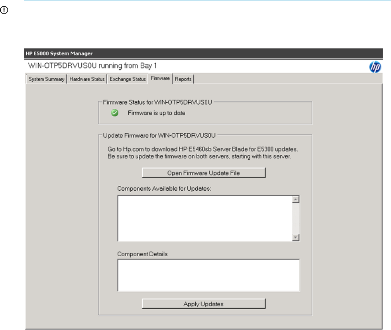Viewport: 391px width, 330px height.
Task: Go to the Exchange Status tab
Action: (x=128, y=79)
